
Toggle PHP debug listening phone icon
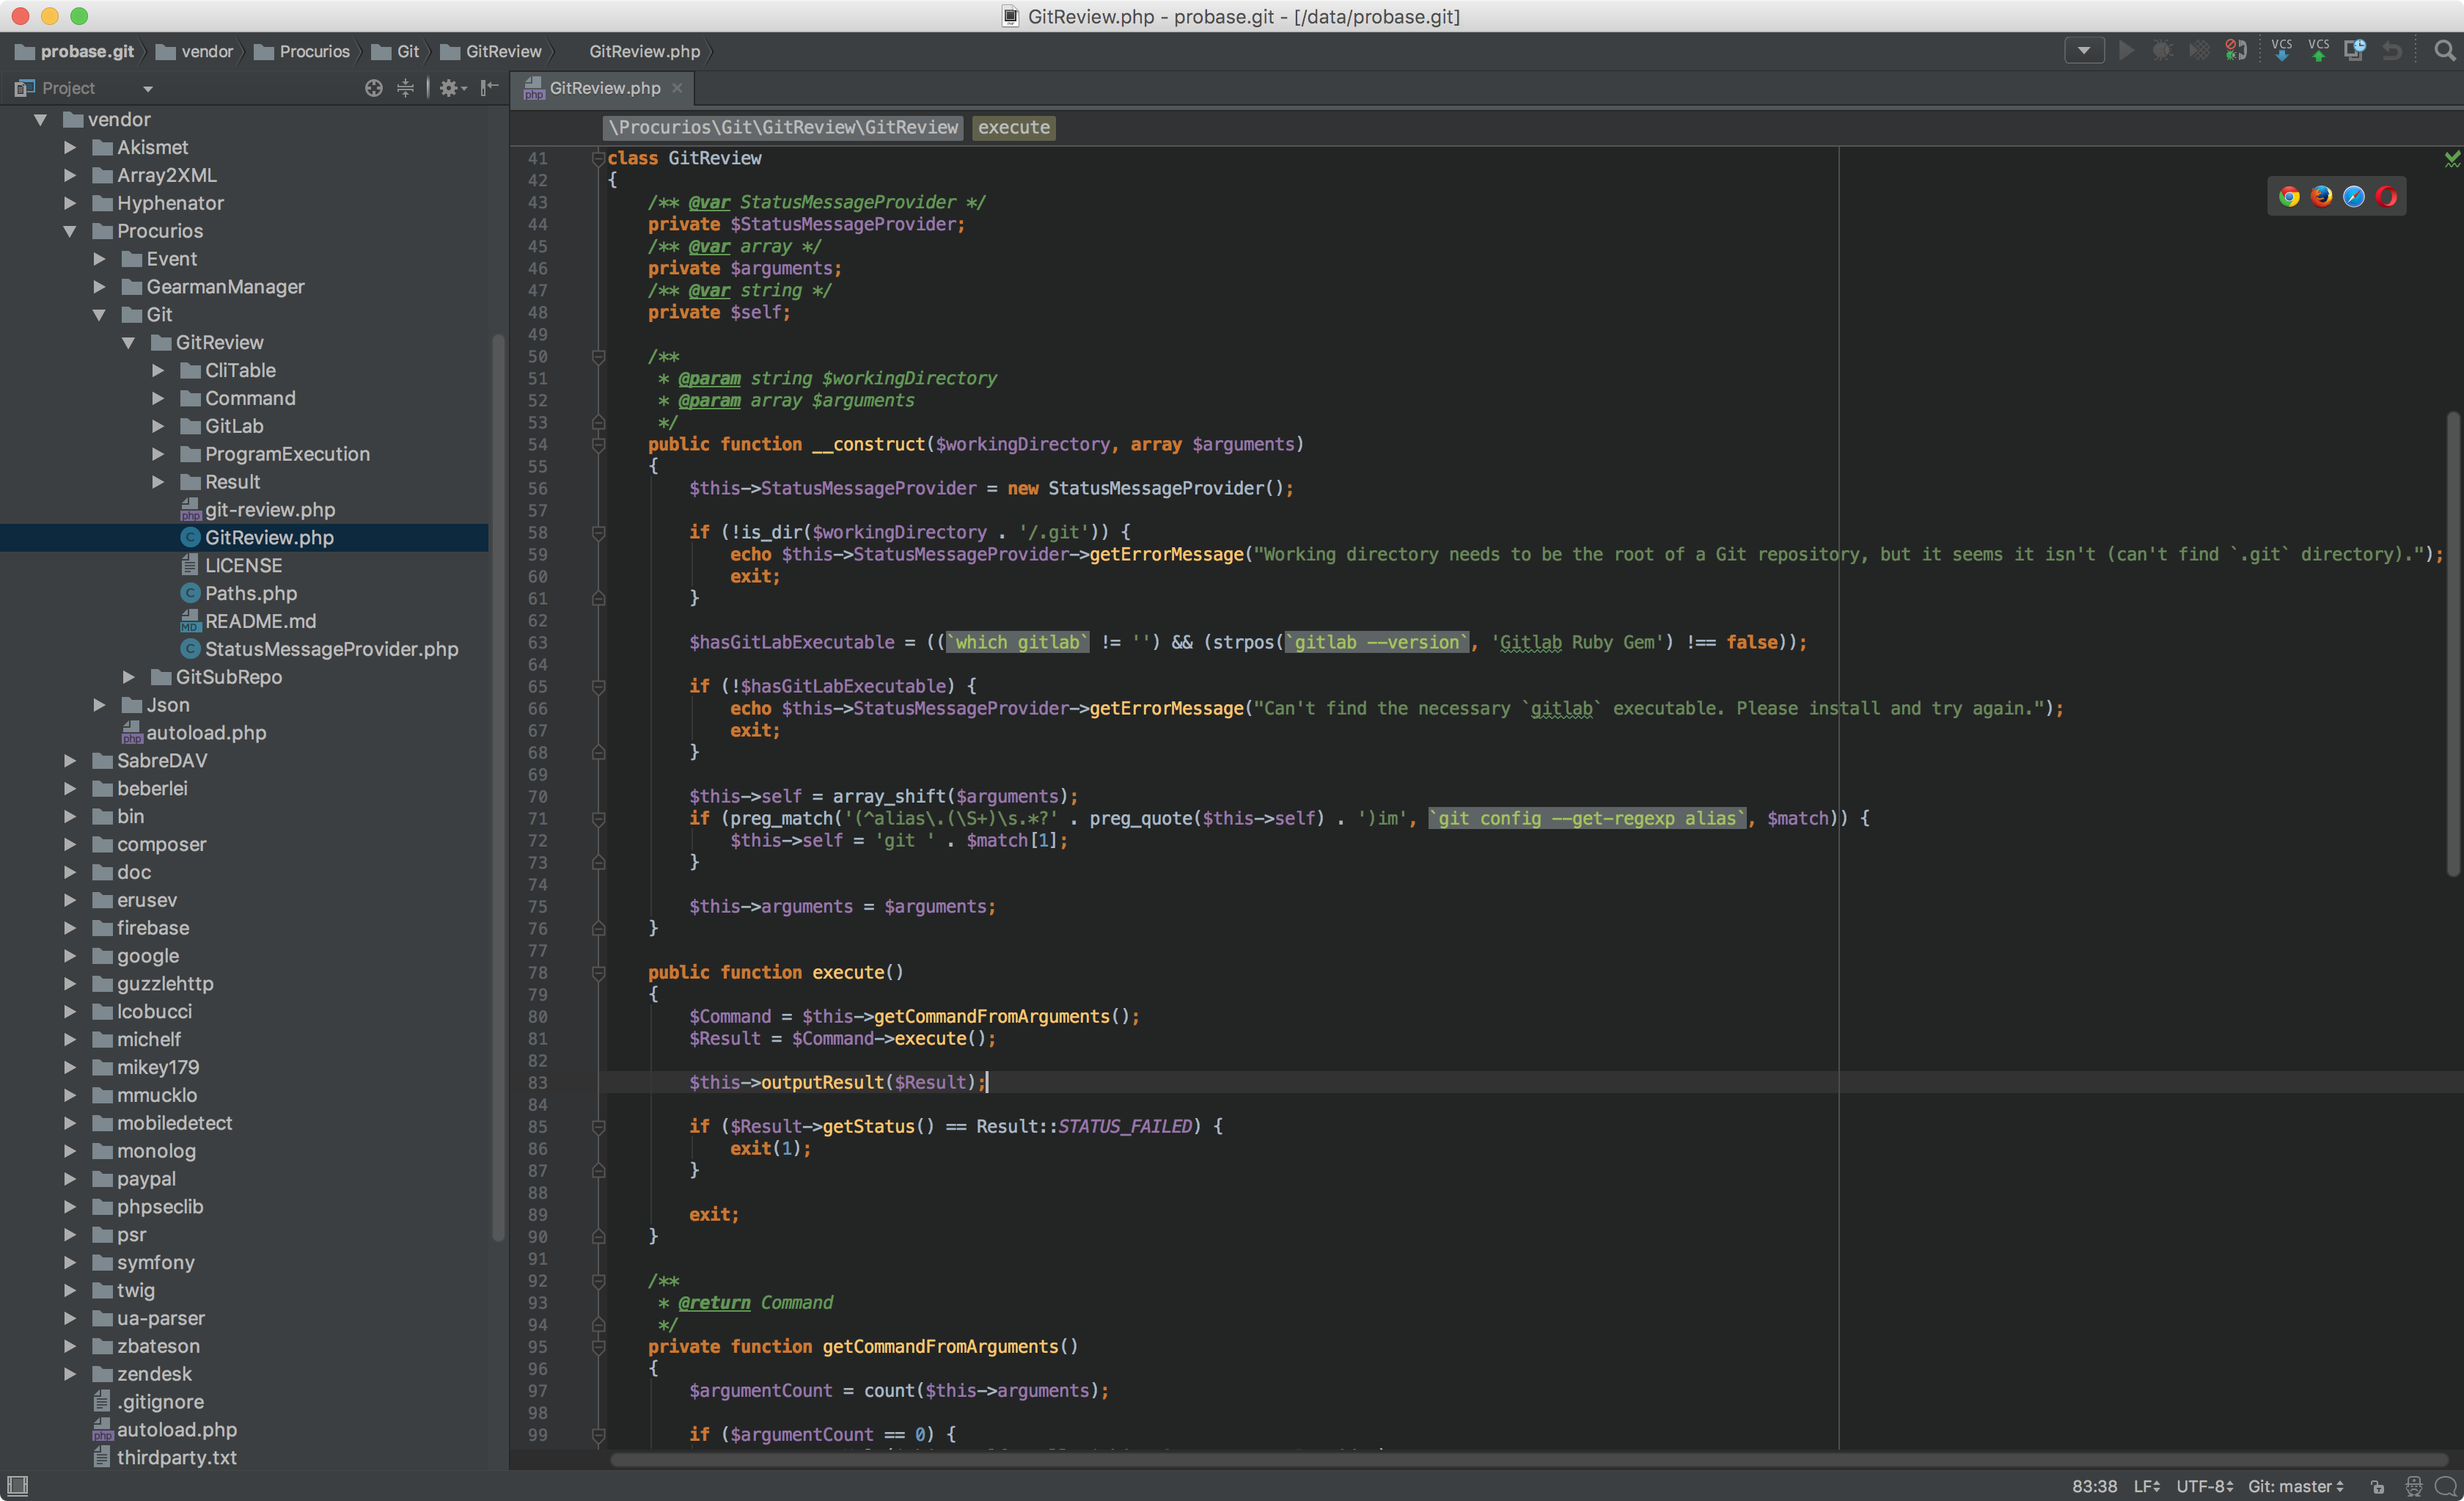pyautogui.click(x=2236, y=50)
